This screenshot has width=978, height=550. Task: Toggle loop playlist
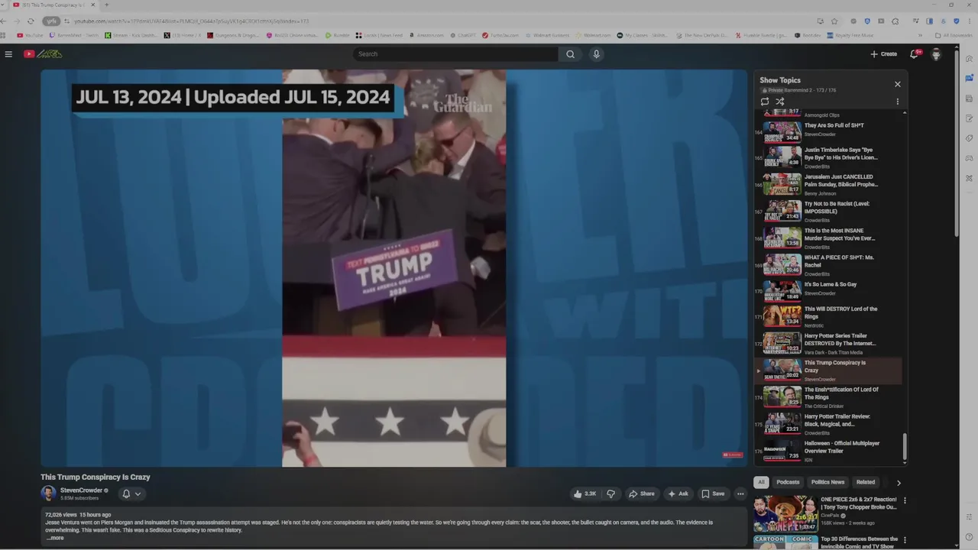(765, 101)
